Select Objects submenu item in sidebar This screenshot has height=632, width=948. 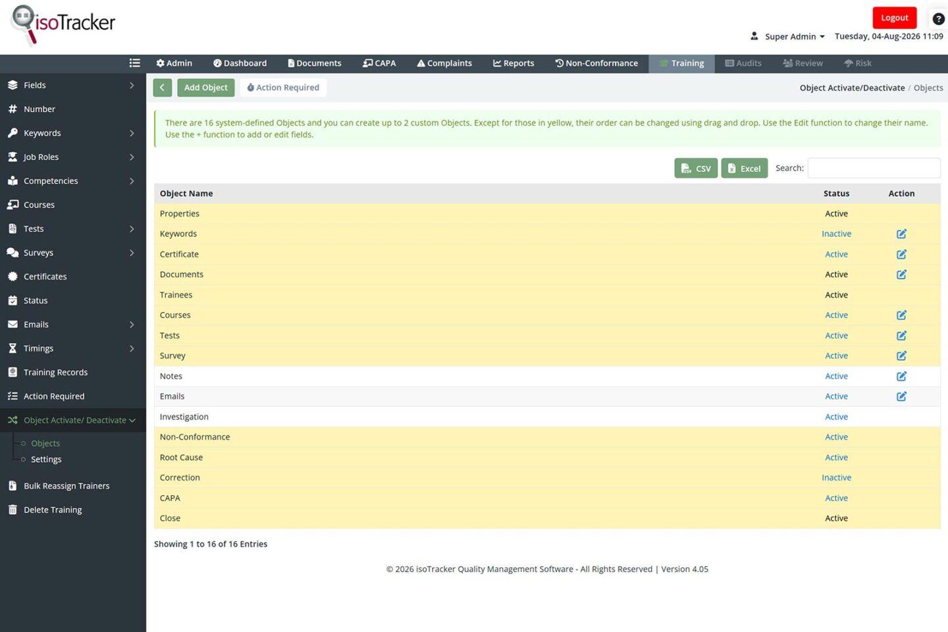coord(45,444)
